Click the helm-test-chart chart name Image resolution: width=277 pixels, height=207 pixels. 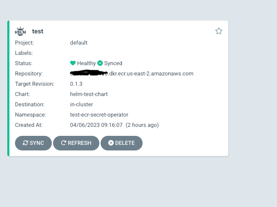[x=89, y=94]
